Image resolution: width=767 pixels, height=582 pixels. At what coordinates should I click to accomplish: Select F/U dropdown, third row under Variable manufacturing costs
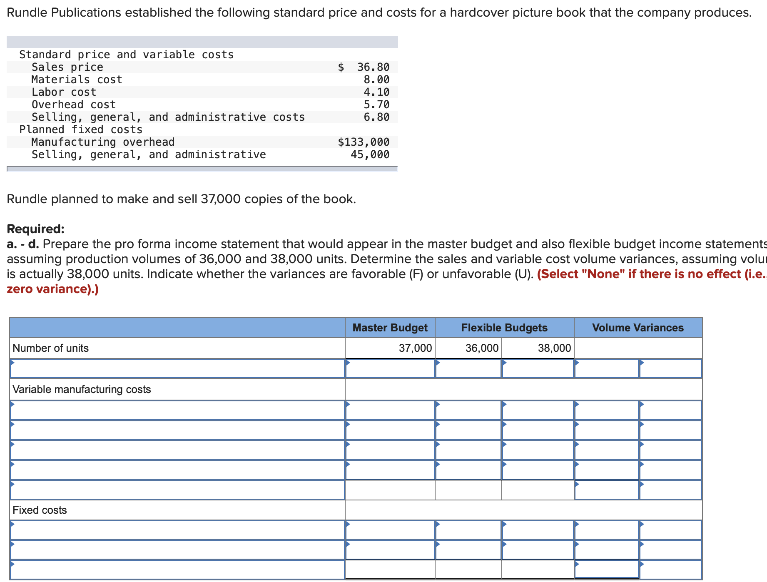[670, 450]
